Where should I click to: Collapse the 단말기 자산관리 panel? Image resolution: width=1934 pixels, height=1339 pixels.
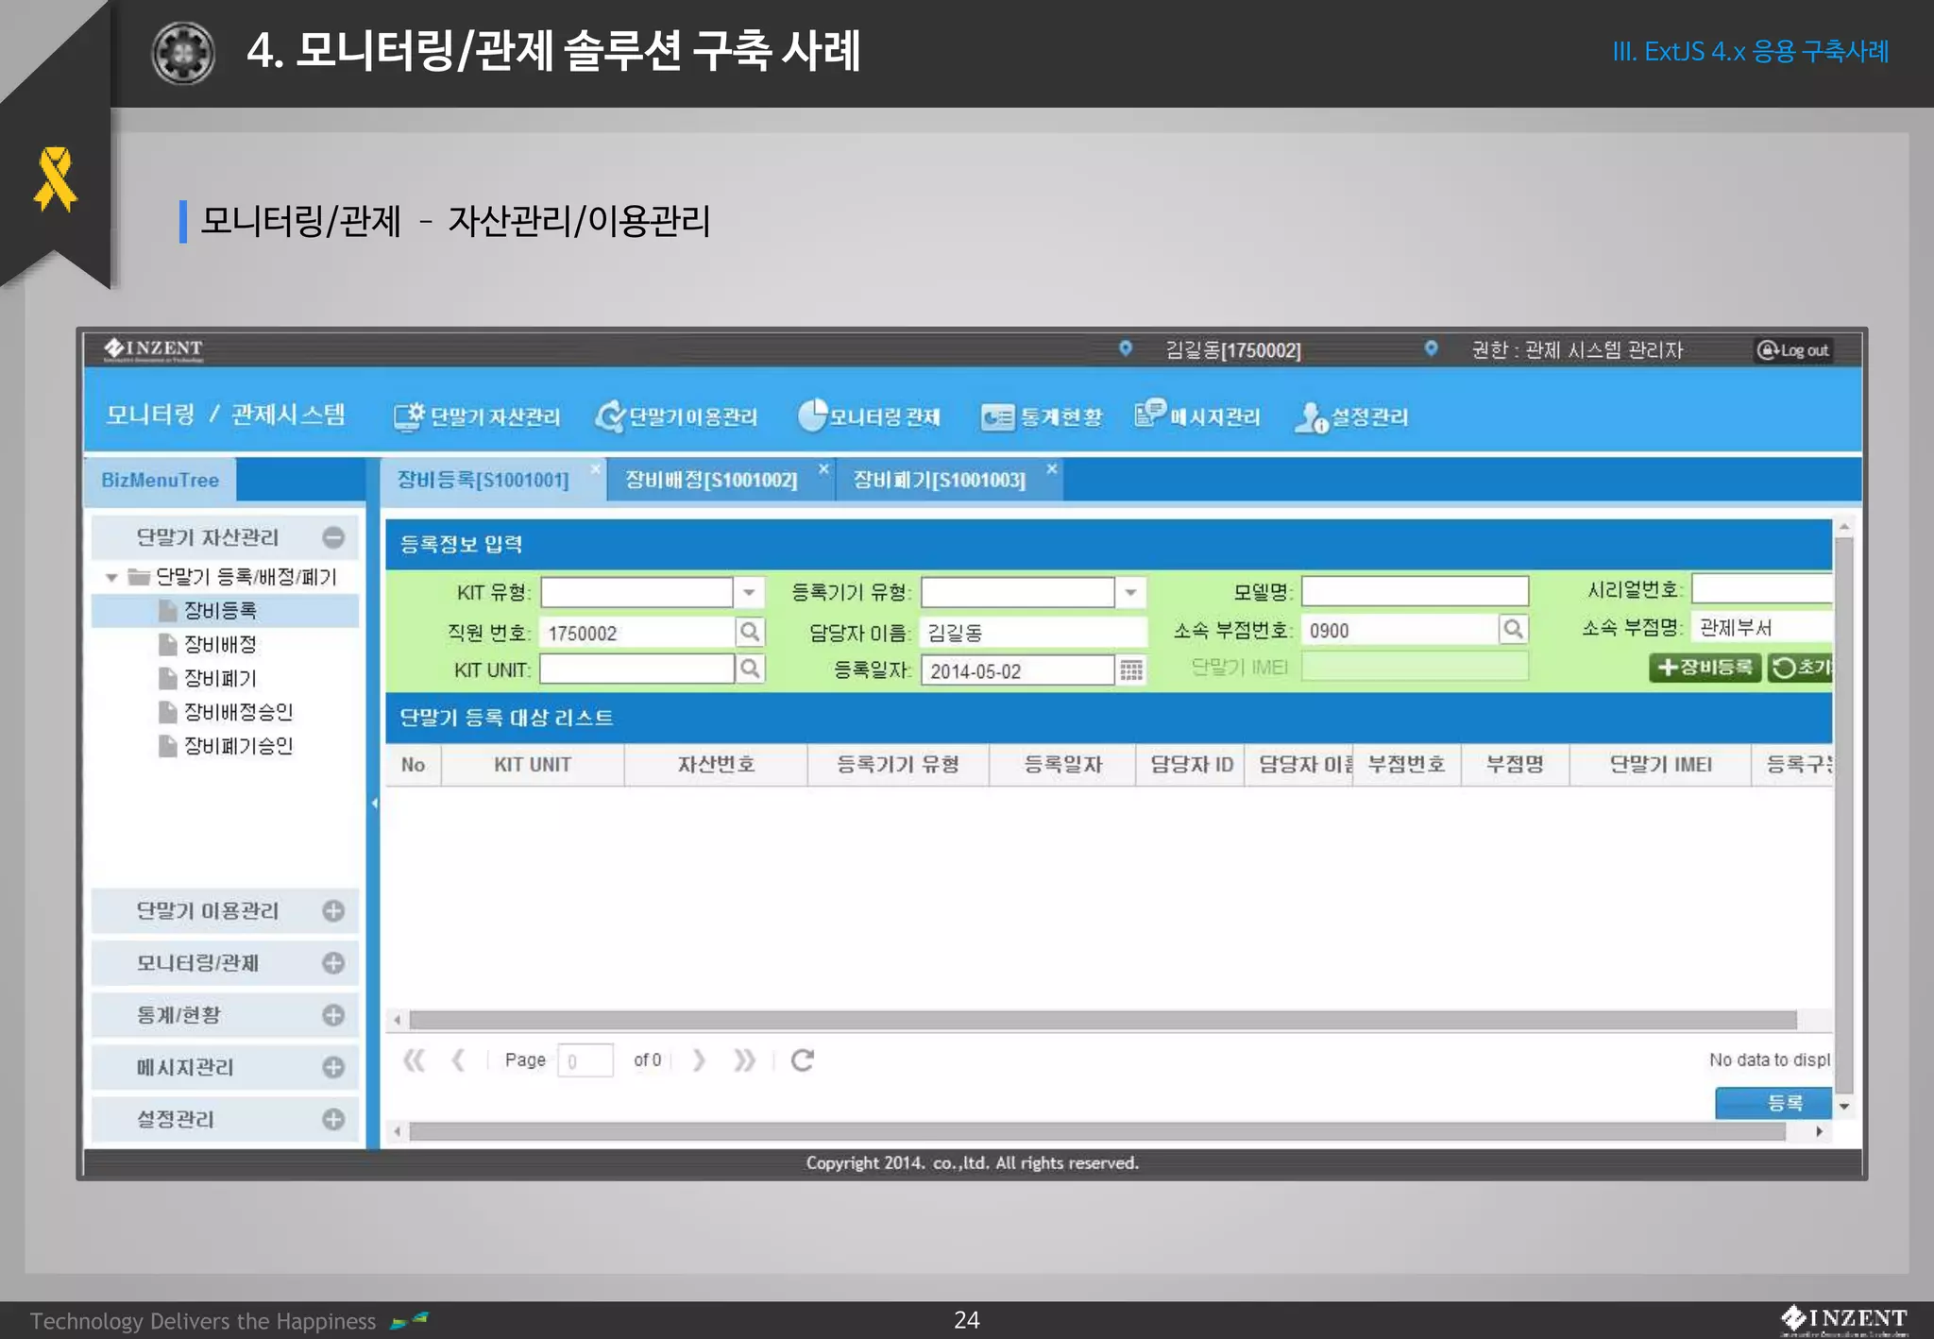tap(333, 537)
